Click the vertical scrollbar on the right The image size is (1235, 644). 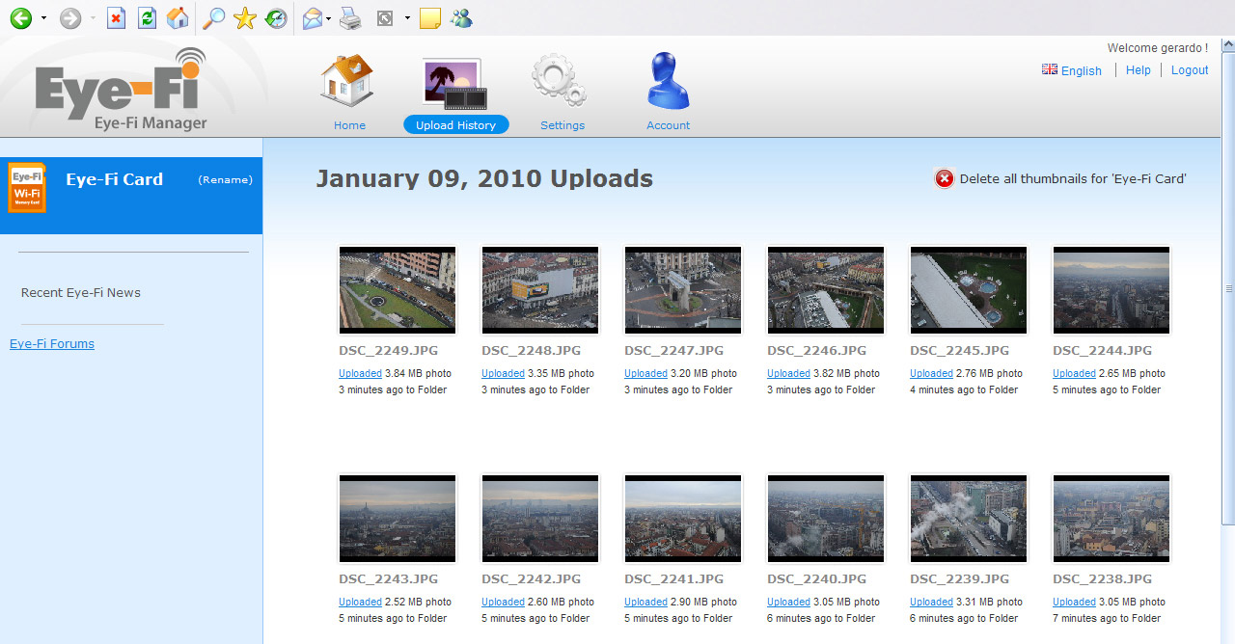point(1229,287)
